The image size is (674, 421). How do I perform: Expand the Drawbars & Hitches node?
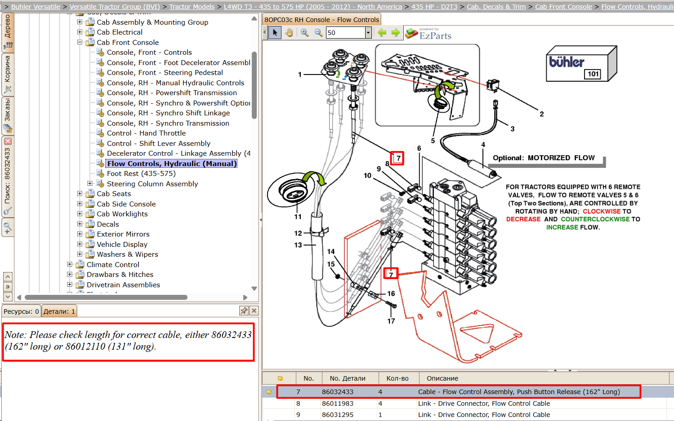[x=70, y=274]
